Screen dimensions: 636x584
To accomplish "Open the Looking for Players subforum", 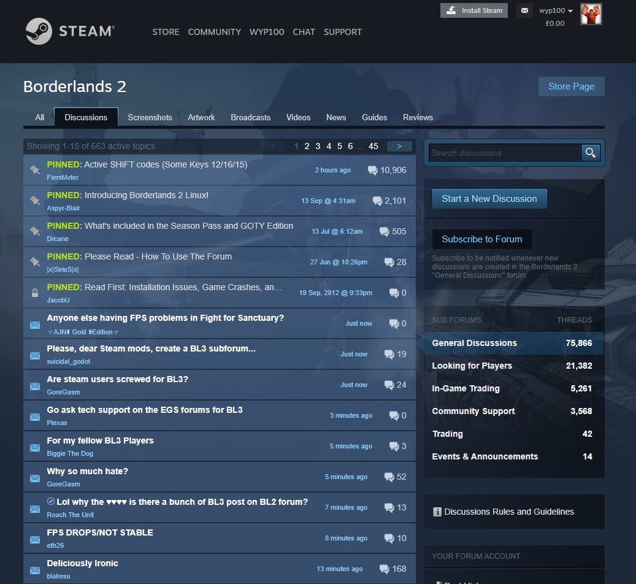I will (472, 366).
